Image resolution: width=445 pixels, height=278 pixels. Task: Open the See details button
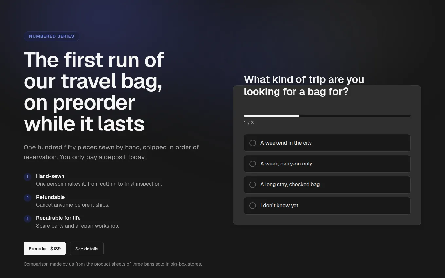87,249
